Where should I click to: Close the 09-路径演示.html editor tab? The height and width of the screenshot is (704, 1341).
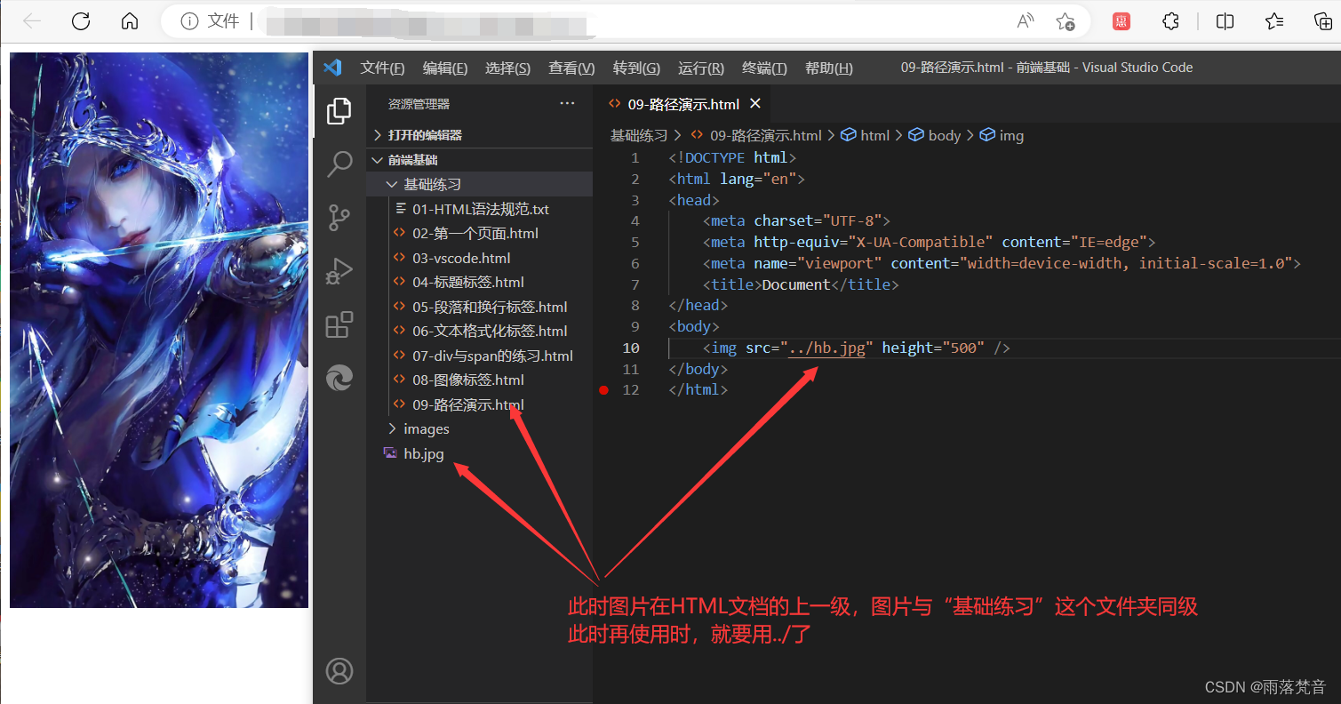coord(755,104)
